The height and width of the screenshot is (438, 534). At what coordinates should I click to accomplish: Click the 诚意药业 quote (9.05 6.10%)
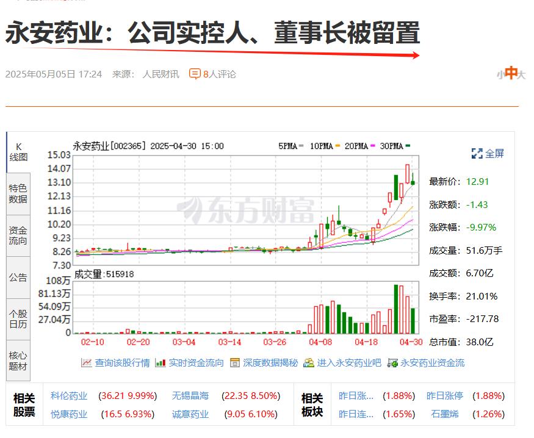251,414
